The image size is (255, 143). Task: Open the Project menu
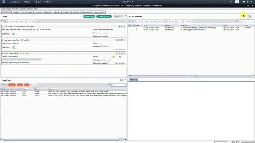pos(8,9)
